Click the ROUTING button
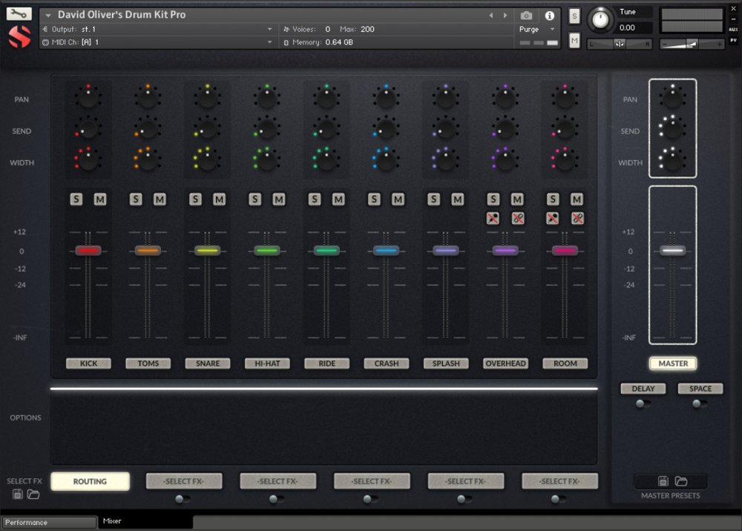742x531 pixels. pos(90,481)
